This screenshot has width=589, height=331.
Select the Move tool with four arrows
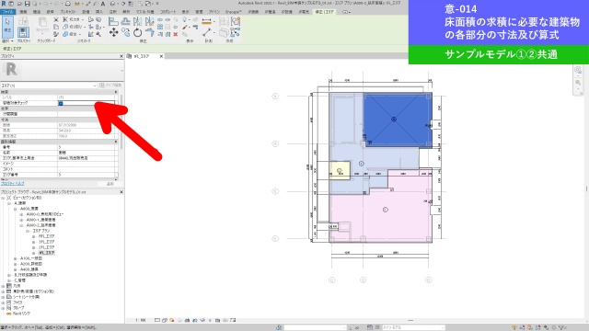point(113,33)
